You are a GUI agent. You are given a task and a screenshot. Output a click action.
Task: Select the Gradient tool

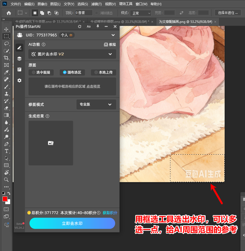tap(6, 115)
